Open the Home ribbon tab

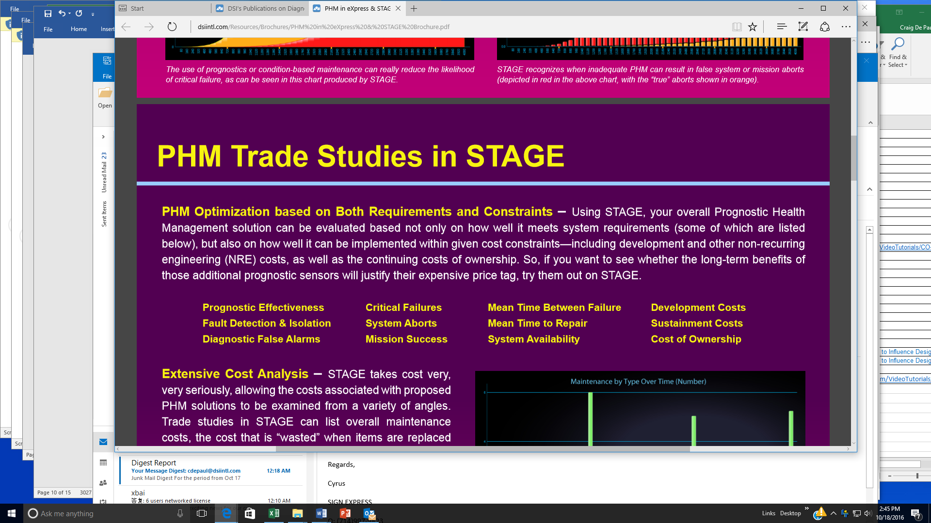tap(79, 29)
